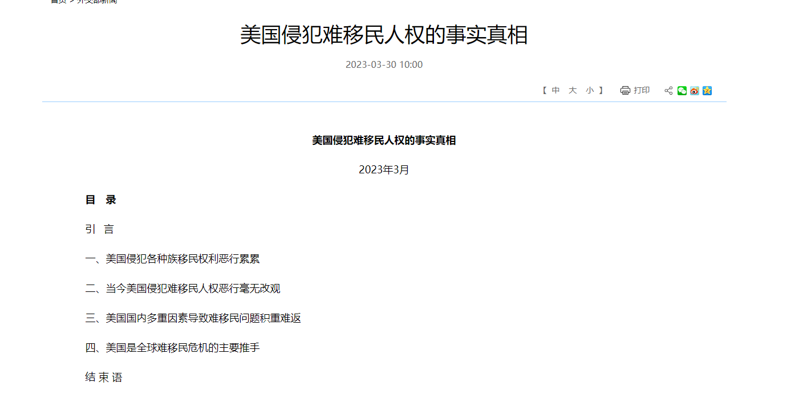Select the 引言 contents entry
The image size is (799, 394).
[x=100, y=230]
